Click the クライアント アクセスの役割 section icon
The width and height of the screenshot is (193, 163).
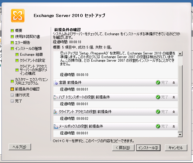(55, 112)
